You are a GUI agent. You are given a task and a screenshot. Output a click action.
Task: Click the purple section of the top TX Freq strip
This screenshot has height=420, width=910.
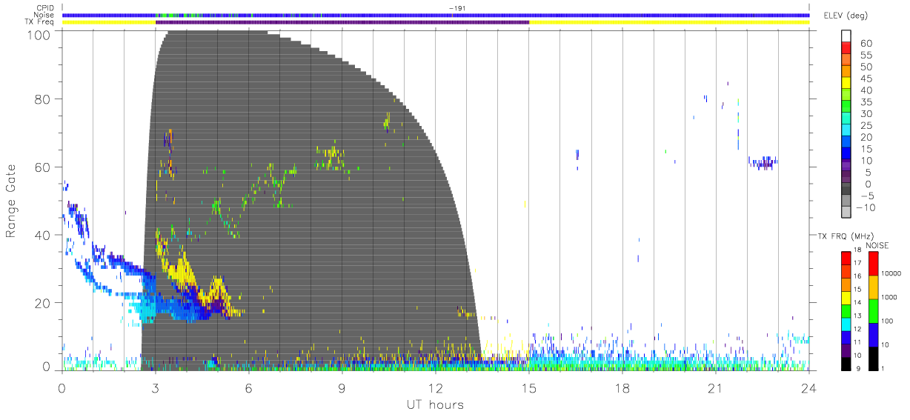point(342,22)
